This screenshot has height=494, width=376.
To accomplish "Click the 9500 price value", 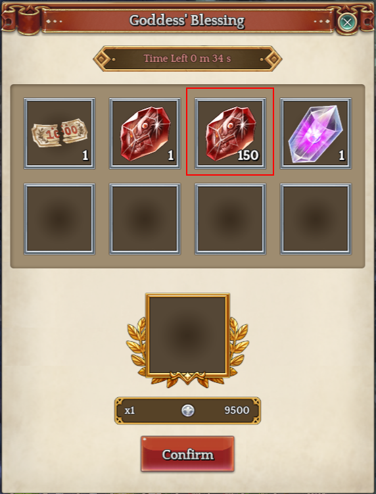I will click(x=237, y=410).
